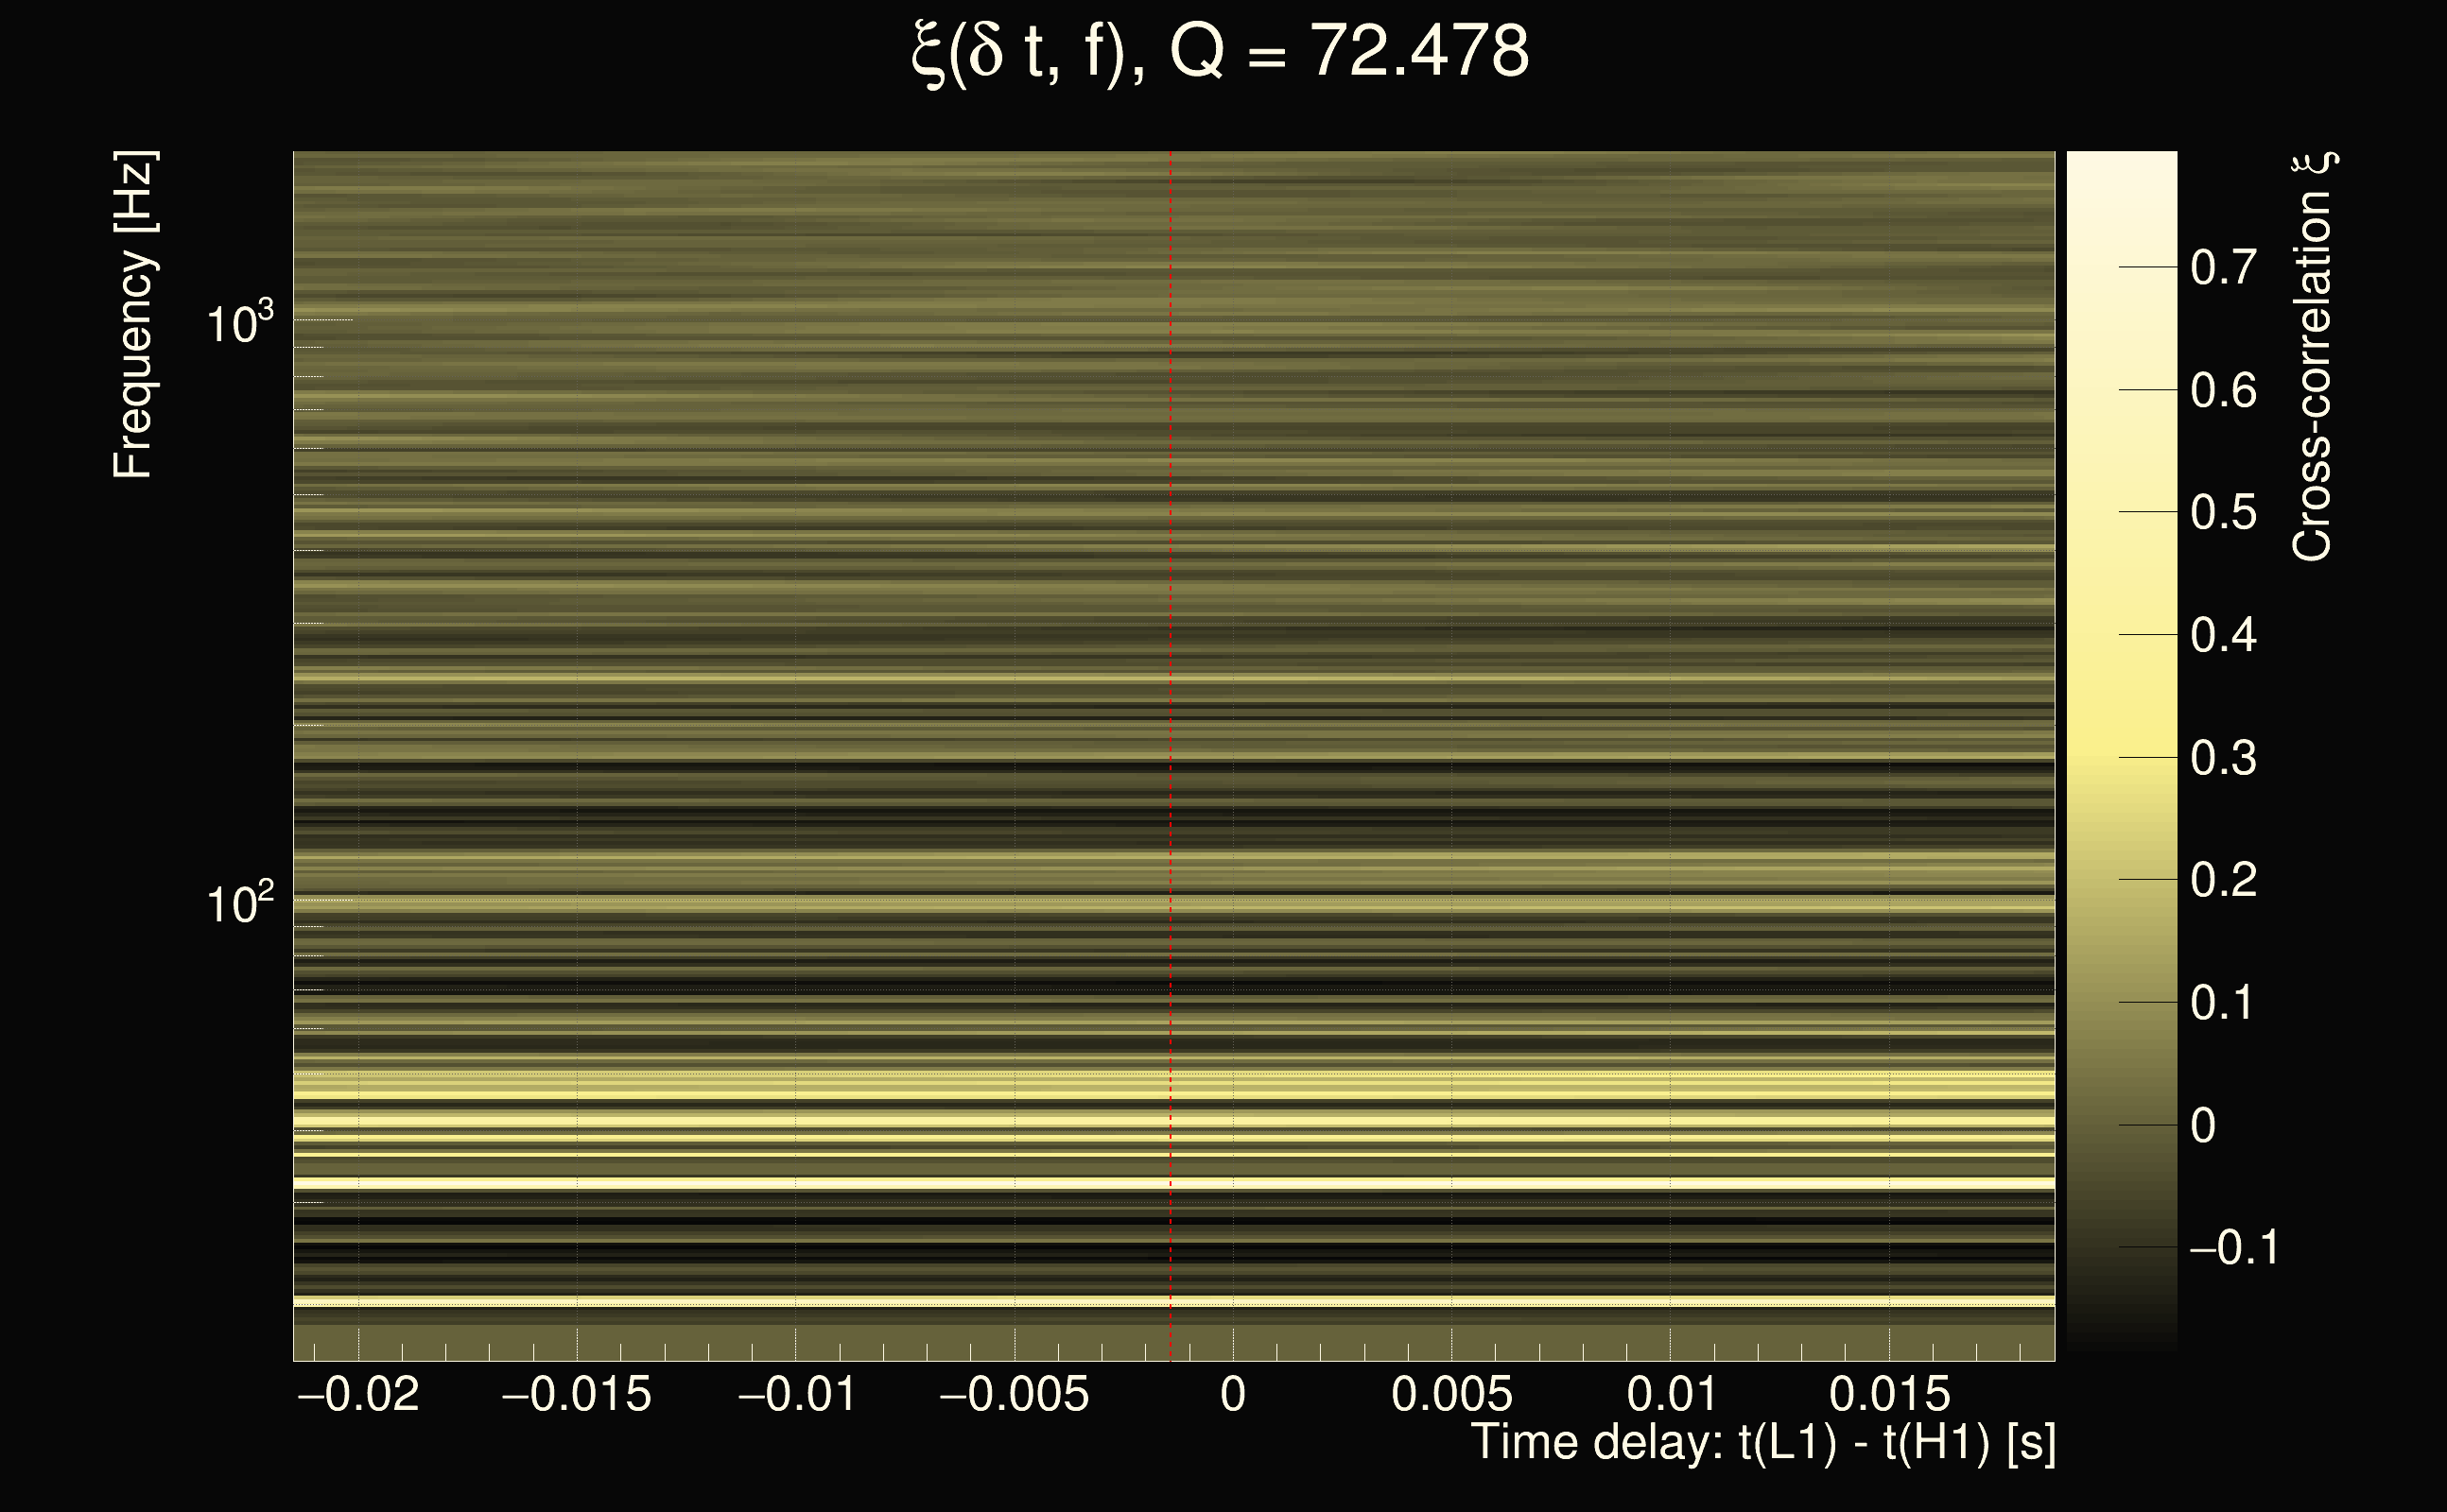Click the -0.015 time delay tick label
Viewport: 2447px width, 1512px height.
click(x=576, y=1394)
